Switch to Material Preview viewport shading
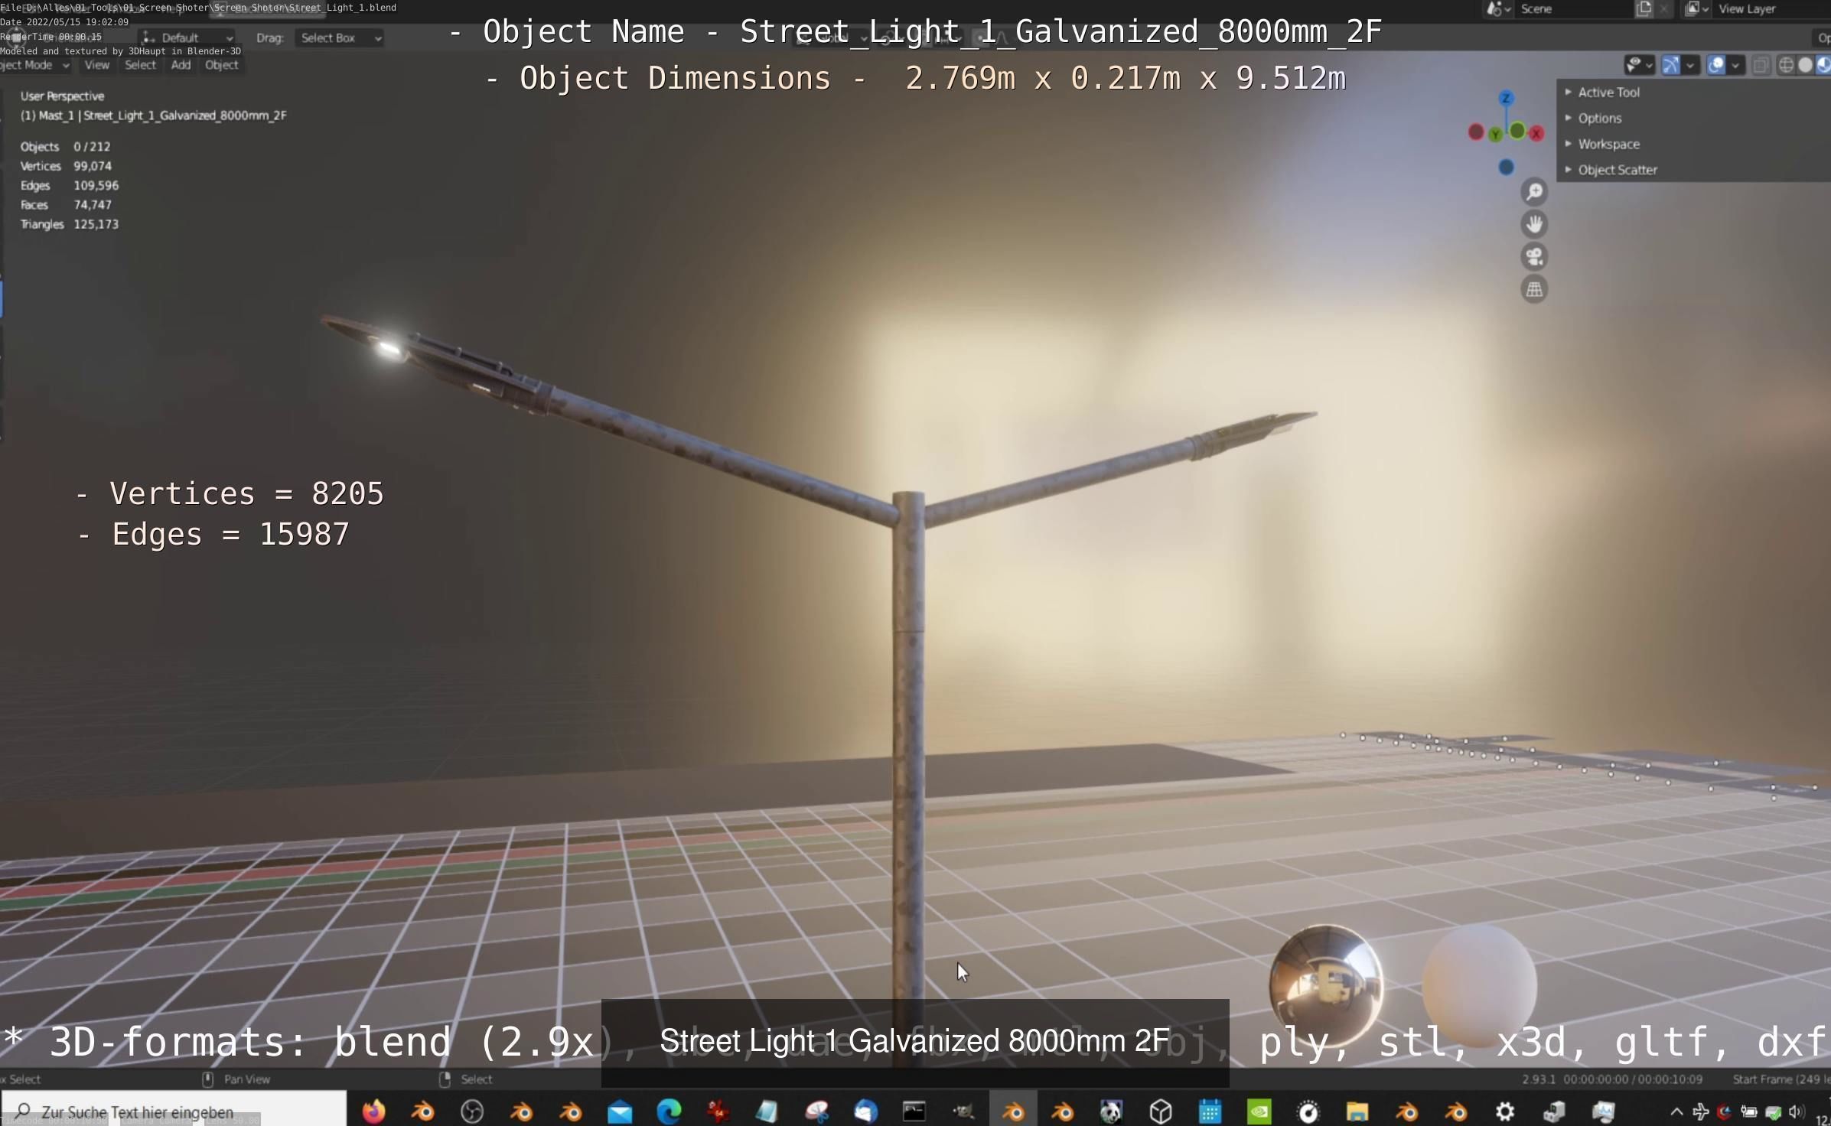 1823,65
